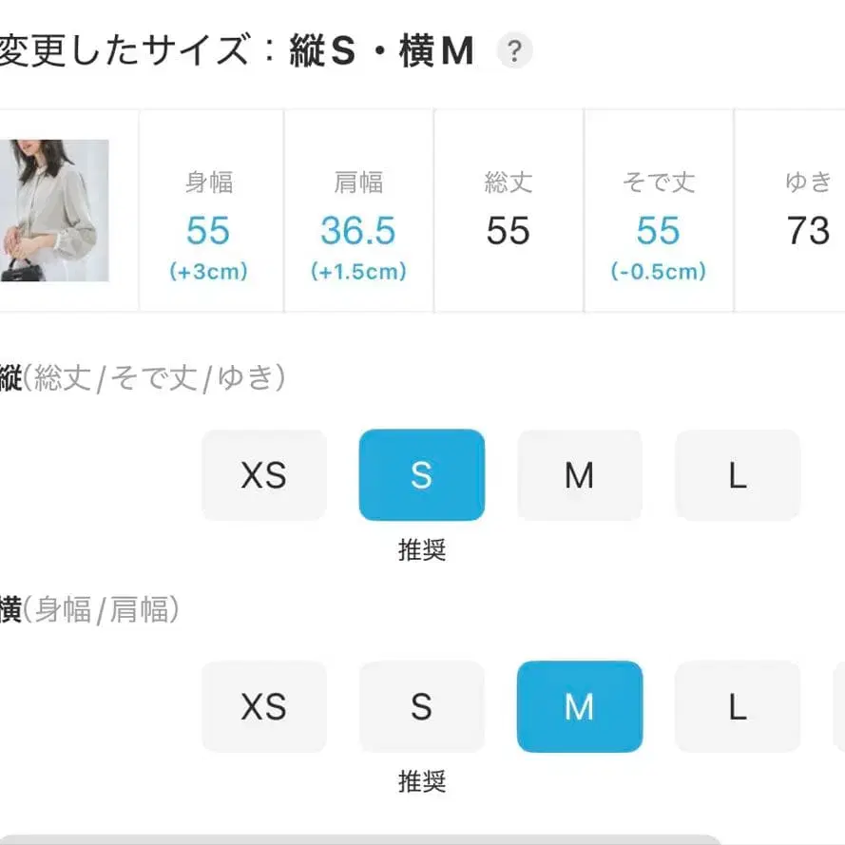Select M in the 縦 size row
This screenshot has width=845, height=845.
pos(579,475)
